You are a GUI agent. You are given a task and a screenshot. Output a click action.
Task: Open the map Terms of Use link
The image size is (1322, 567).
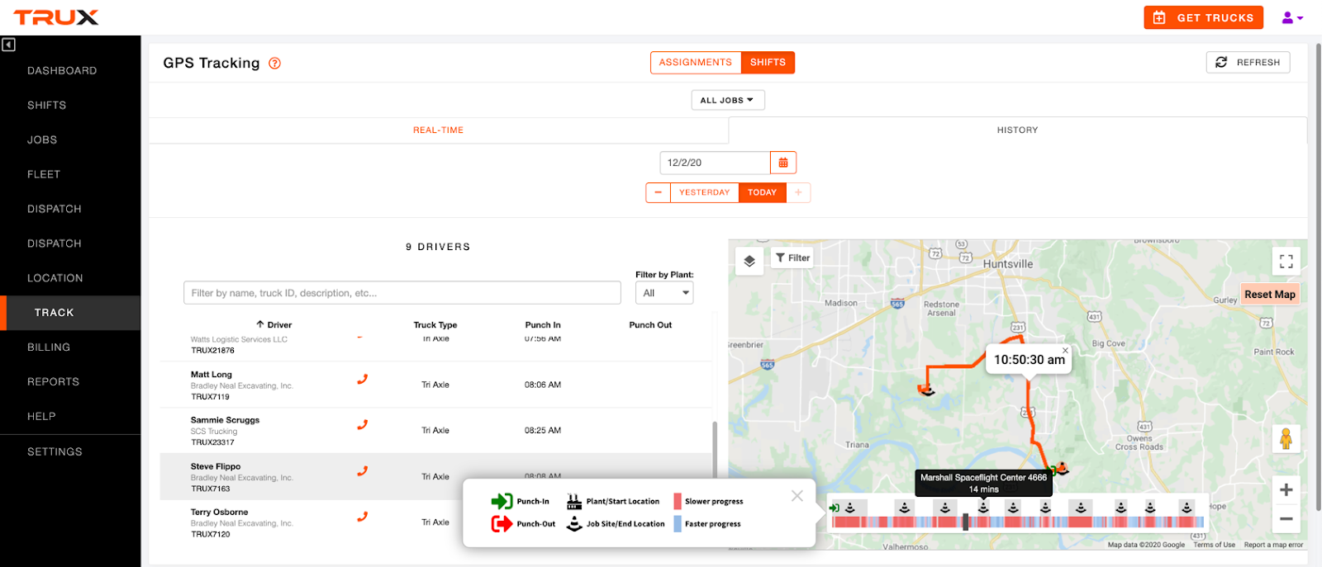(1214, 545)
